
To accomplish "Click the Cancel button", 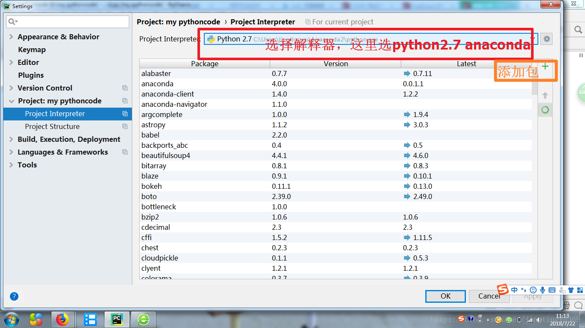I will [489, 296].
